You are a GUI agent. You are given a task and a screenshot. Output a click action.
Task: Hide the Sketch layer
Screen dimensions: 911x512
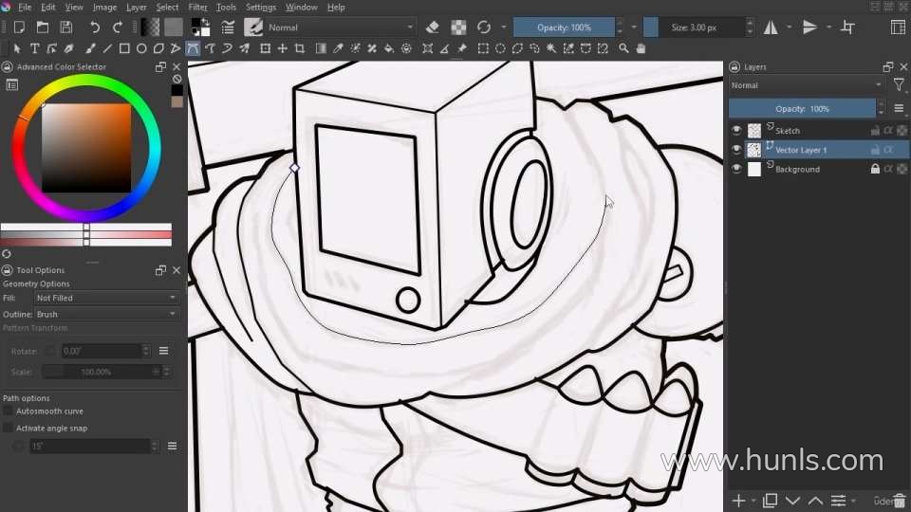coord(735,131)
